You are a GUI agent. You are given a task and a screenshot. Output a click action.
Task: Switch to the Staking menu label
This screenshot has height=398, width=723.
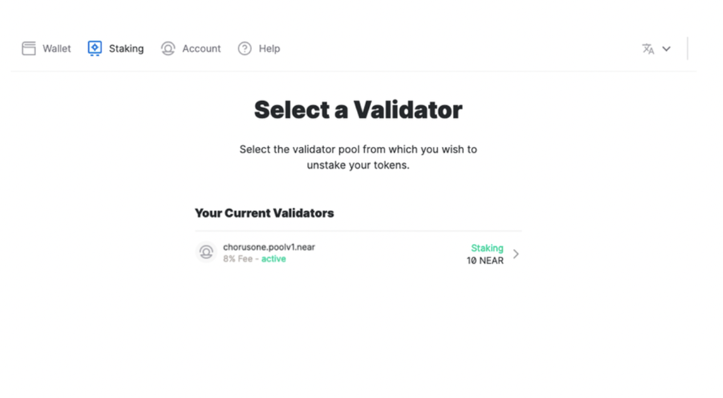click(x=126, y=49)
